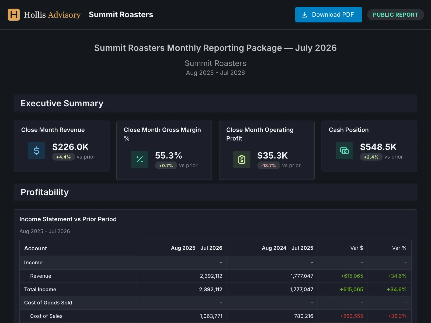Click the +0.7% margin change badge
Screen dimensions: 431x323
coord(166,166)
